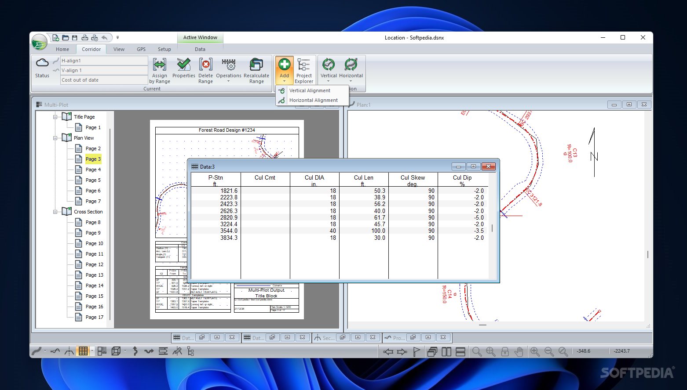The height and width of the screenshot is (390, 687).
Task: Tile windows horizontally using the two-row icon
Action: tap(460, 351)
